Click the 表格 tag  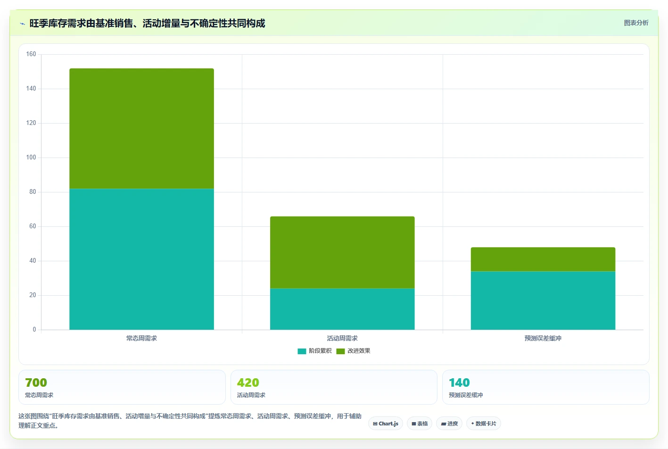click(x=420, y=424)
